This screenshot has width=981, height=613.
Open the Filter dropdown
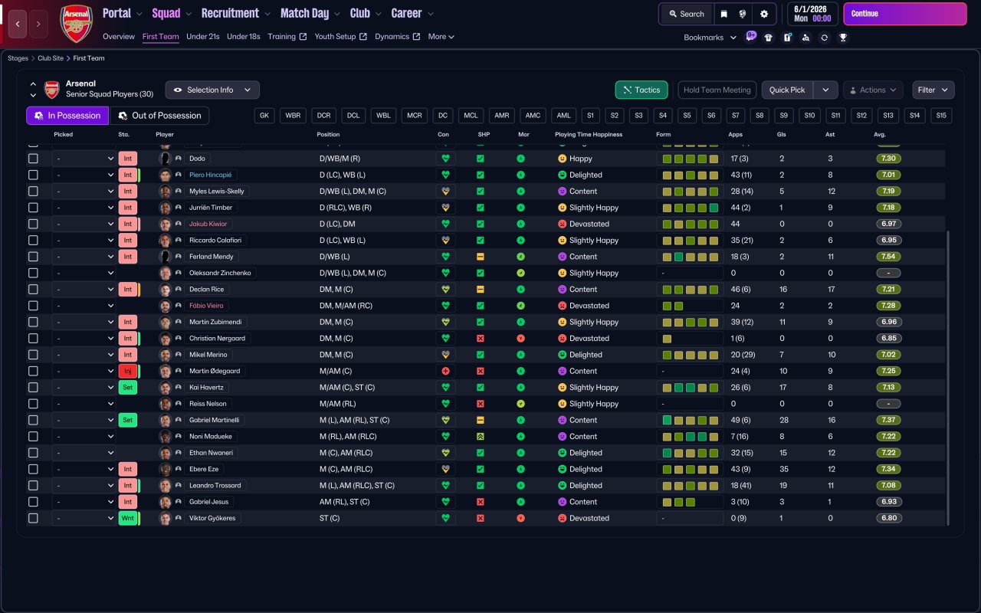click(x=933, y=90)
